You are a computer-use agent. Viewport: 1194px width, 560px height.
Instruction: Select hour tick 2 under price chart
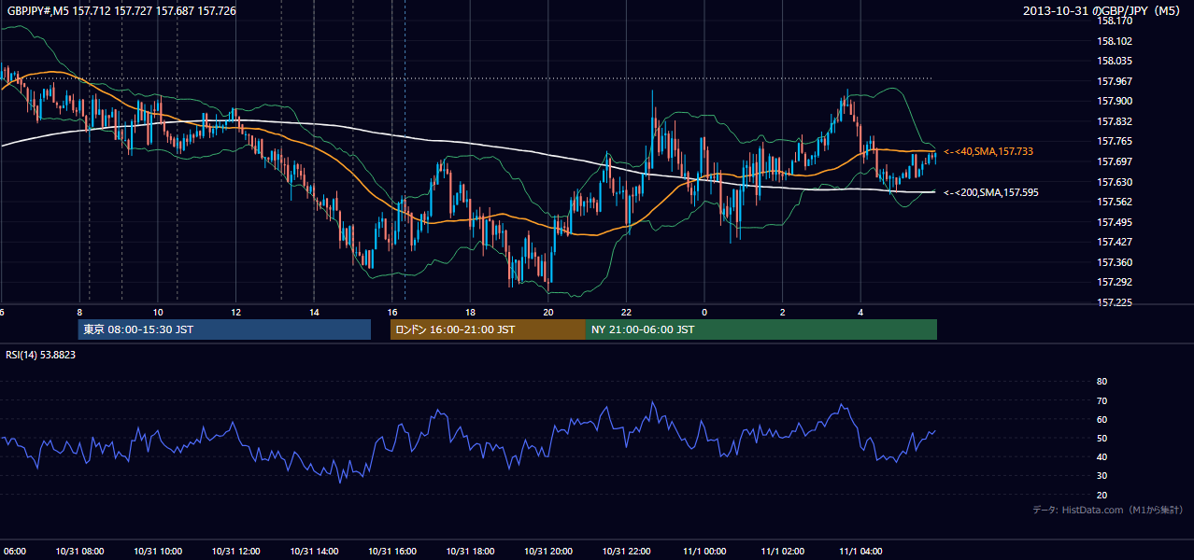(x=783, y=312)
